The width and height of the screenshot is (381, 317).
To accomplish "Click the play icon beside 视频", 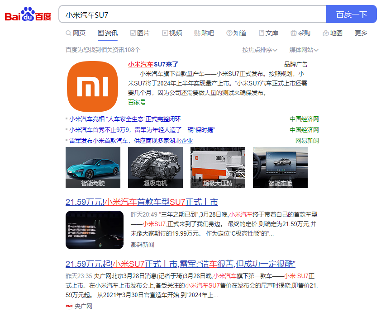I will (165, 33).
